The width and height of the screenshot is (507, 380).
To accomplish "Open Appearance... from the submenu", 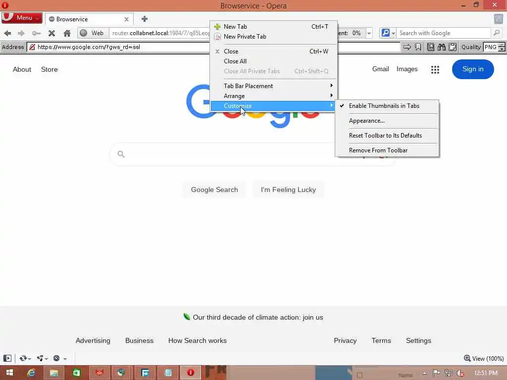I will [x=387, y=121].
